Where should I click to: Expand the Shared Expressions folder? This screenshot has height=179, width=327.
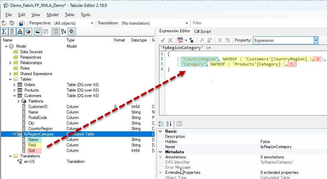[x=10, y=74]
